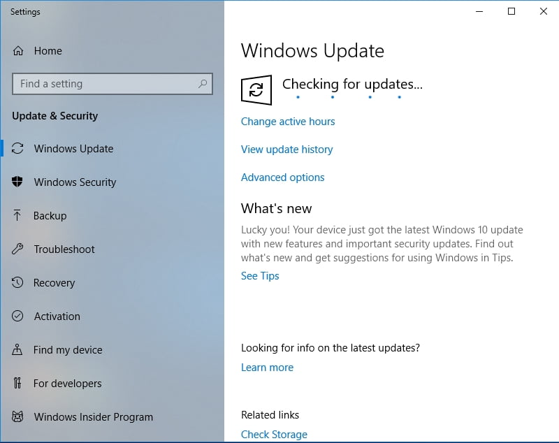The image size is (559, 443).
Task: Open Find my device settings
Action: tap(68, 349)
